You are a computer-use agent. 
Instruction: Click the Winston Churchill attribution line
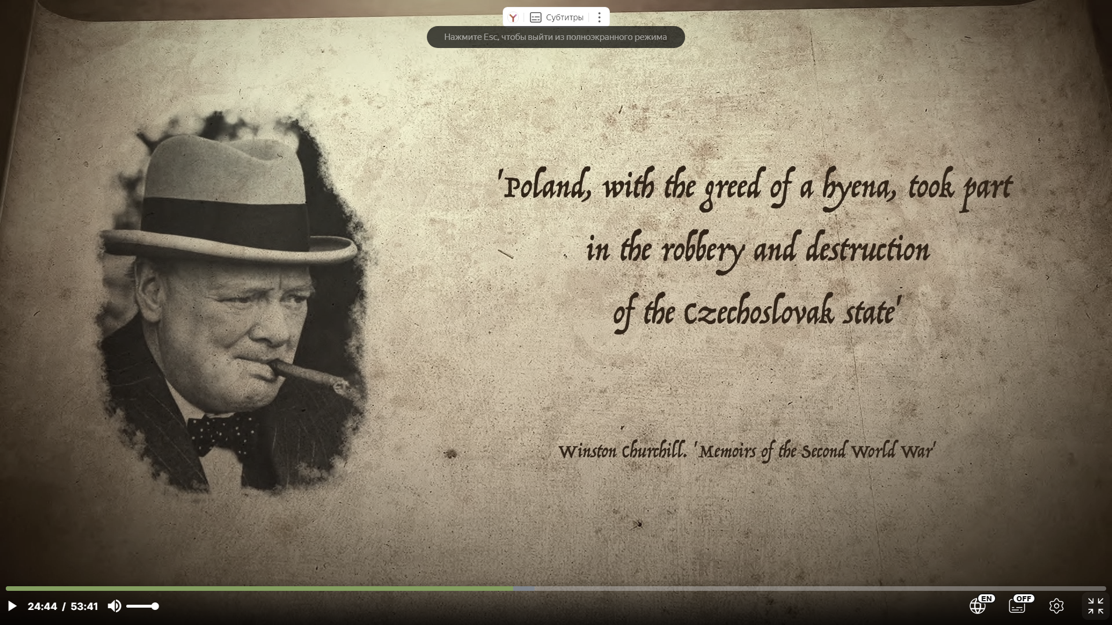(747, 451)
